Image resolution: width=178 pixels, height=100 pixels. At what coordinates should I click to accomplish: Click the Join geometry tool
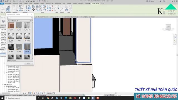[x=21, y=10]
